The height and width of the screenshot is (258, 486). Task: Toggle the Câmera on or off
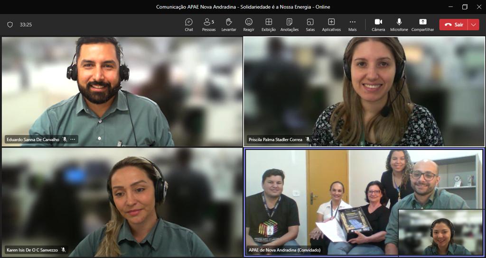click(x=378, y=25)
